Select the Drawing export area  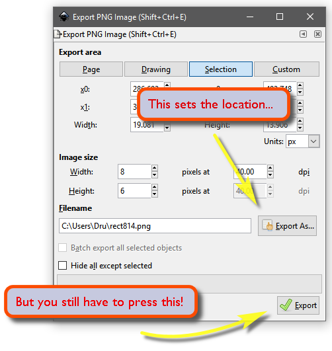[x=156, y=69]
